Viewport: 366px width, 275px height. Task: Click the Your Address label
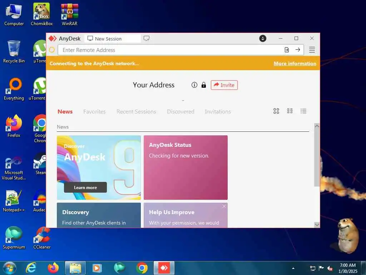click(154, 85)
